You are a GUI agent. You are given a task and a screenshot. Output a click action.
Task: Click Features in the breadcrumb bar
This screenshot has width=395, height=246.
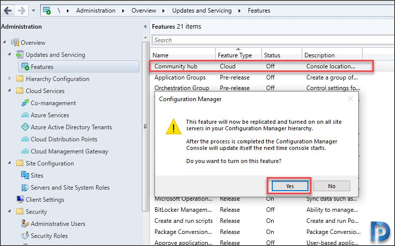coord(259,11)
